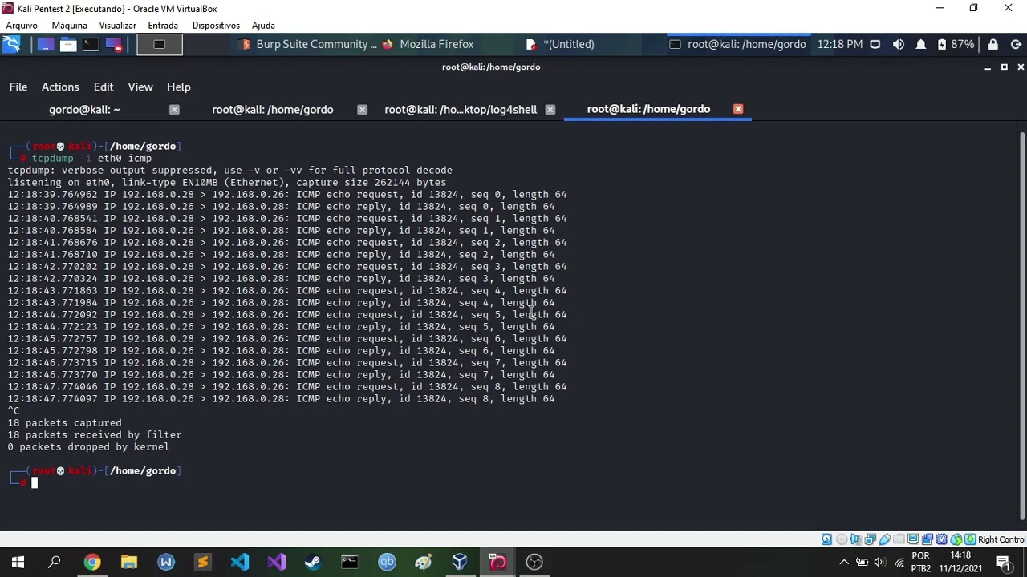This screenshot has height=577, width=1027.
Task: Switch to gordo@kali: ~ tab
Action: tap(84, 109)
